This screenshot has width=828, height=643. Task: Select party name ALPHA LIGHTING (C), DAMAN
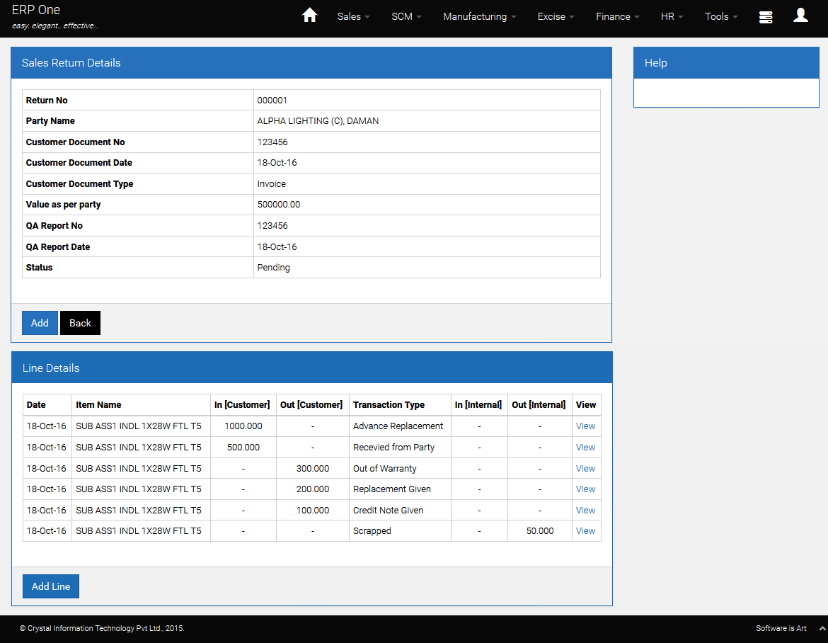point(318,121)
